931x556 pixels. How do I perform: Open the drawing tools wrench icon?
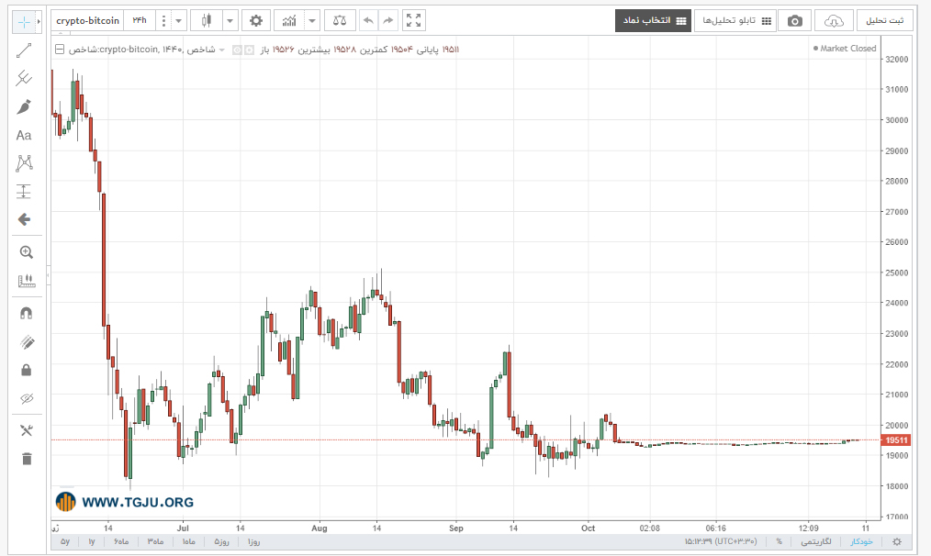(26, 430)
